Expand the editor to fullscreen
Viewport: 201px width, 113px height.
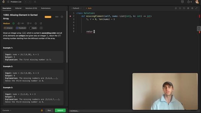point(196,8)
